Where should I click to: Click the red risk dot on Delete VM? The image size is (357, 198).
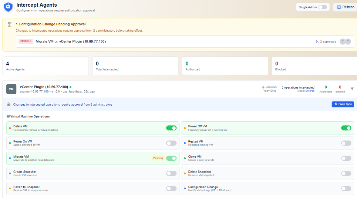pos(10,128)
